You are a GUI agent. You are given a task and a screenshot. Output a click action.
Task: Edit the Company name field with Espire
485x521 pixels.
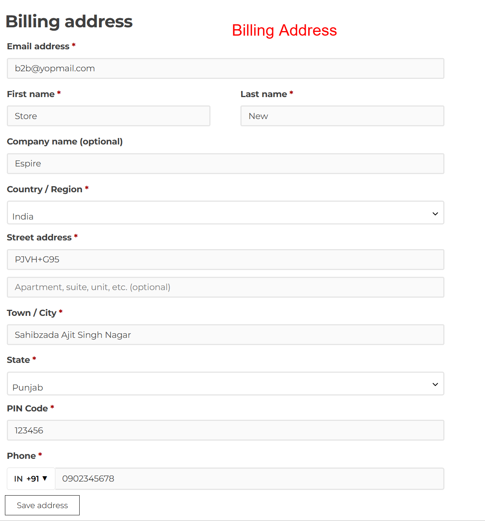pyautogui.click(x=226, y=163)
